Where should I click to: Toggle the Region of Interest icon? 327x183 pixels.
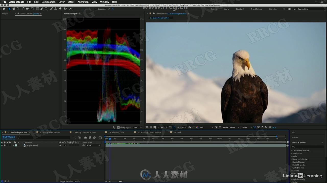point(216,127)
